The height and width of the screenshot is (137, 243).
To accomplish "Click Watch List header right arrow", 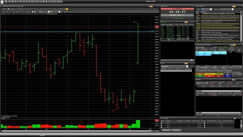I will point(193,22).
